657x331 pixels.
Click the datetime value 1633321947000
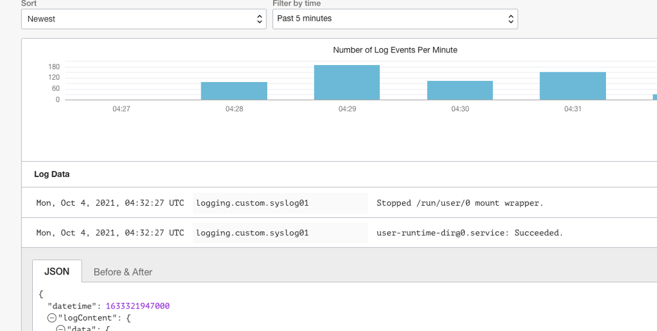point(138,306)
